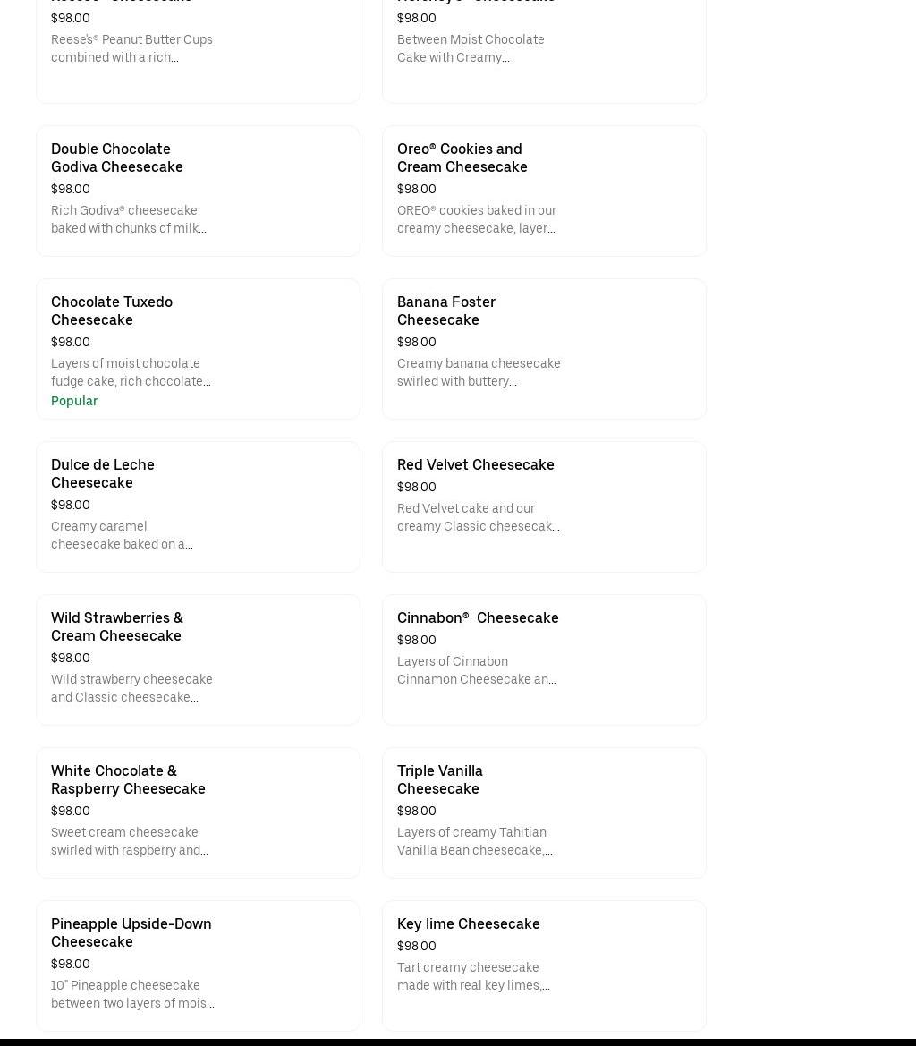The height and width of the screenshot is (1046, 916).
Task: Select the Triple Vanilla Cheesecake item
Action: pos(440,780)
